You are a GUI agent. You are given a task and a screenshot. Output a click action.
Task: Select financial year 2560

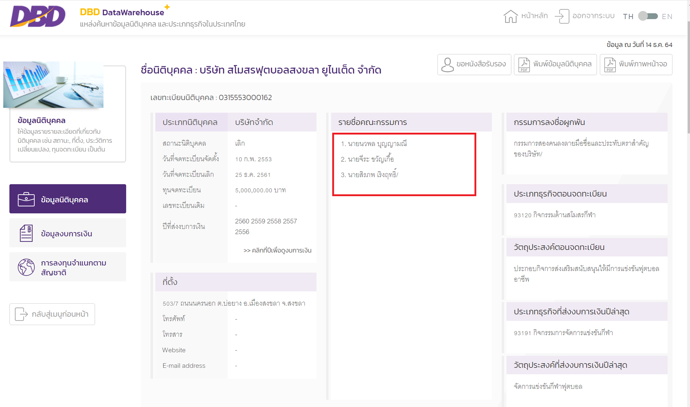pos(242,221)
